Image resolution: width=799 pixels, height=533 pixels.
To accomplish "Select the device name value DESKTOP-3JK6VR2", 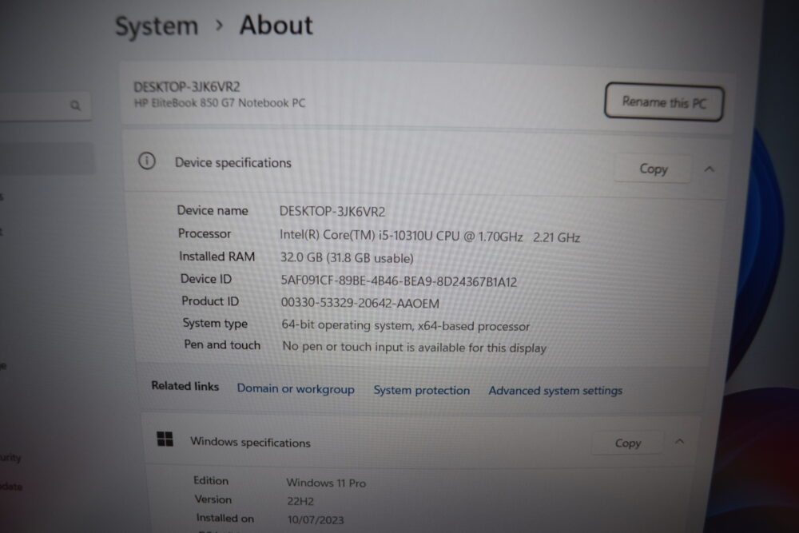I will 332,212.
